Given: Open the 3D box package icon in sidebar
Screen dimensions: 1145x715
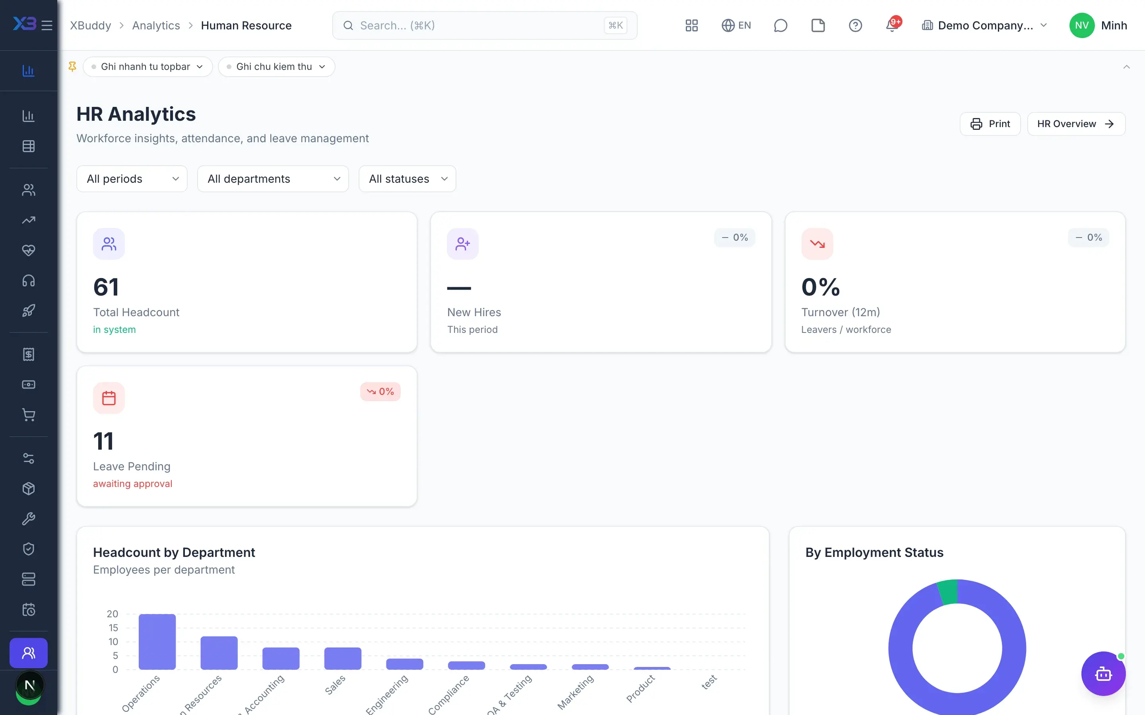Looking at the screenshot, I should [x=28, y=489].
